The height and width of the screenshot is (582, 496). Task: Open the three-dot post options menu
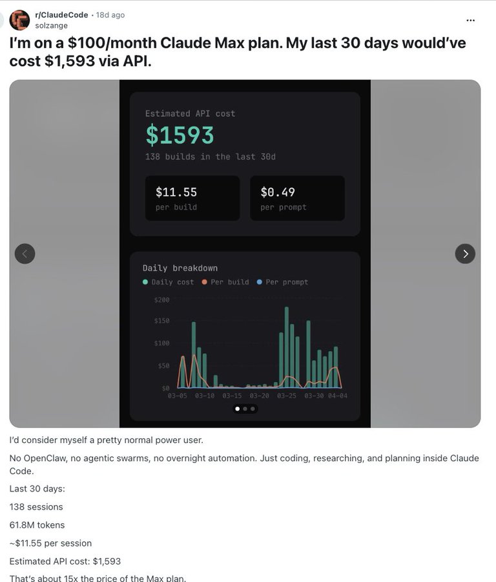point(470,21)
